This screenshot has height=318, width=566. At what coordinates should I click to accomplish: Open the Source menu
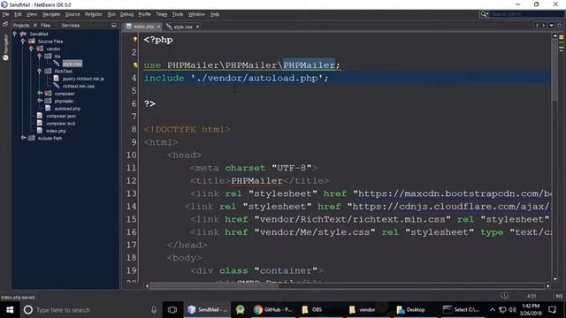[x=73, y=14]
